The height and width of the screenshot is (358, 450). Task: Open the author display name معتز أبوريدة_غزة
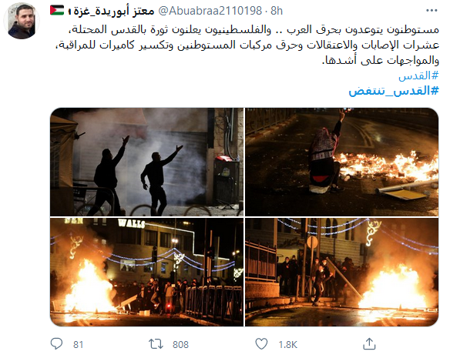112,11
